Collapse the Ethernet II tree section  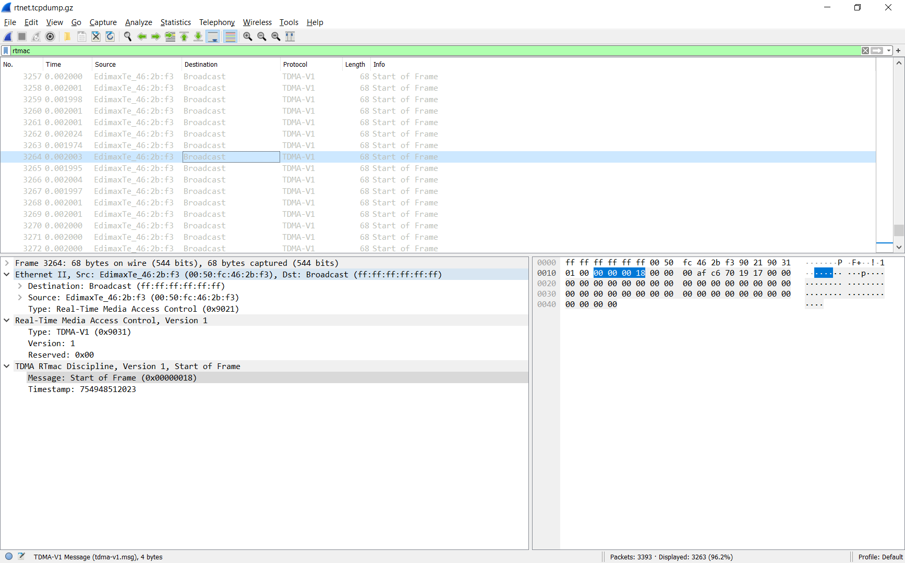pyautogui.click(x=7, y=275)
